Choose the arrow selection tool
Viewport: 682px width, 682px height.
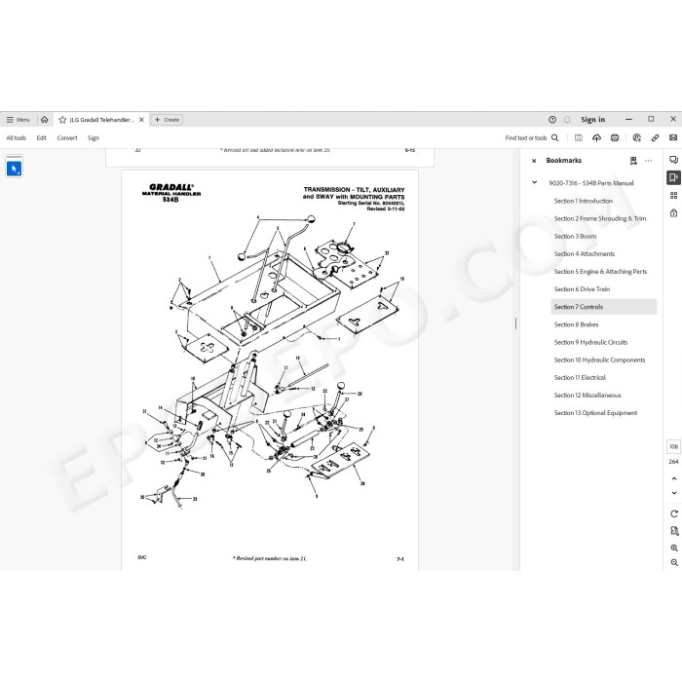14,169
